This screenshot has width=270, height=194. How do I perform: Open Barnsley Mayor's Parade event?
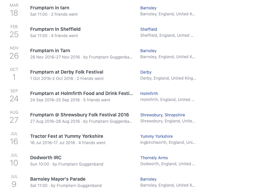click(58, 179)
